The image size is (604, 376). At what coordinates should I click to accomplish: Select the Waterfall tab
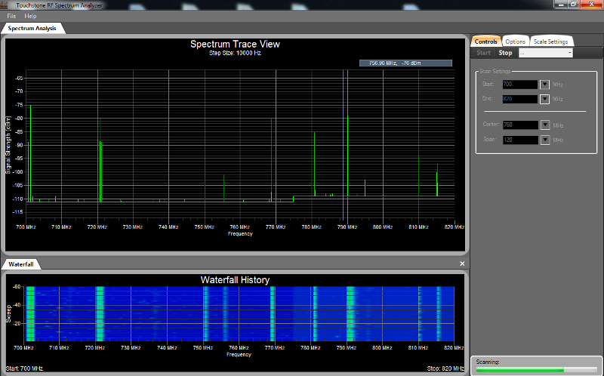pos(21,264)
